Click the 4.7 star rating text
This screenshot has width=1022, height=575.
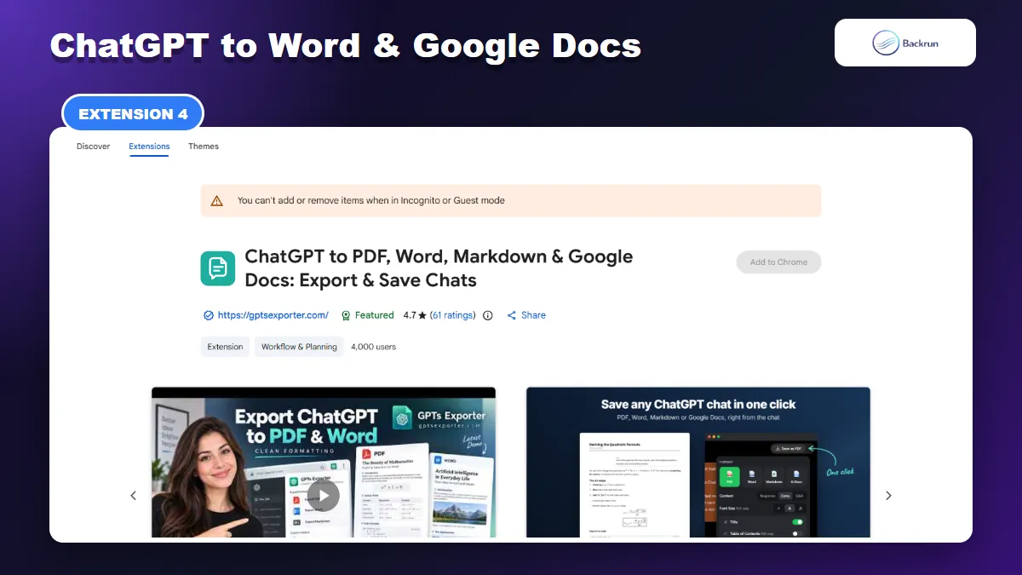(x=415, y=315)
